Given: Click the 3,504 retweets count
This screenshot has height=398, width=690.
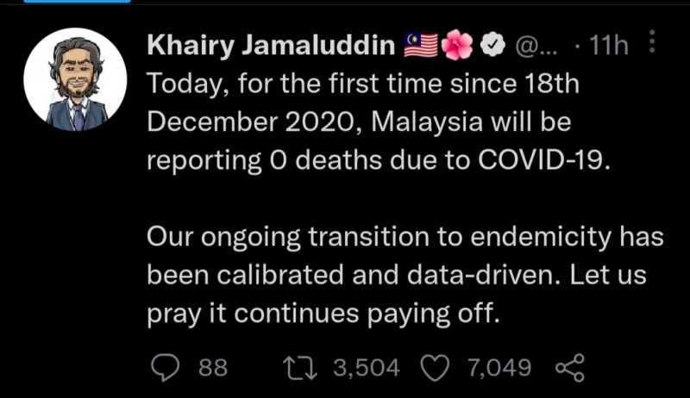Looking at the screenshot, I should [x=367, y=369].
